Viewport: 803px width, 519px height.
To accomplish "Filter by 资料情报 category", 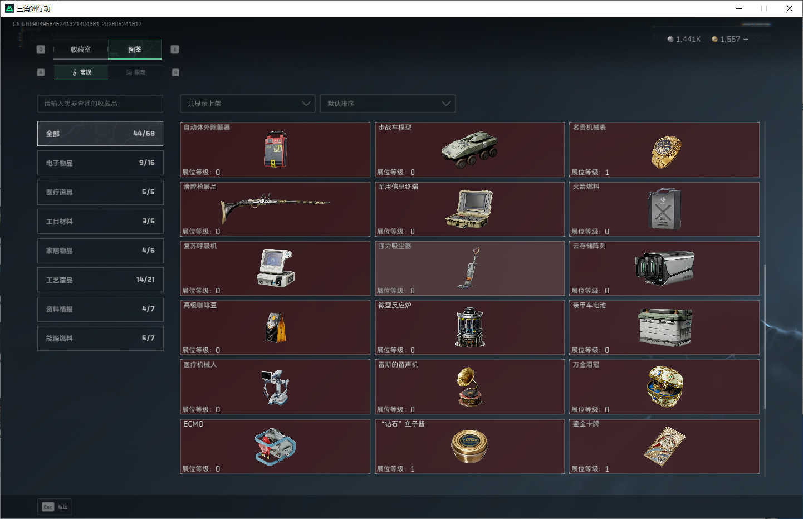I will pyautogui.click(x=100, y=309).
